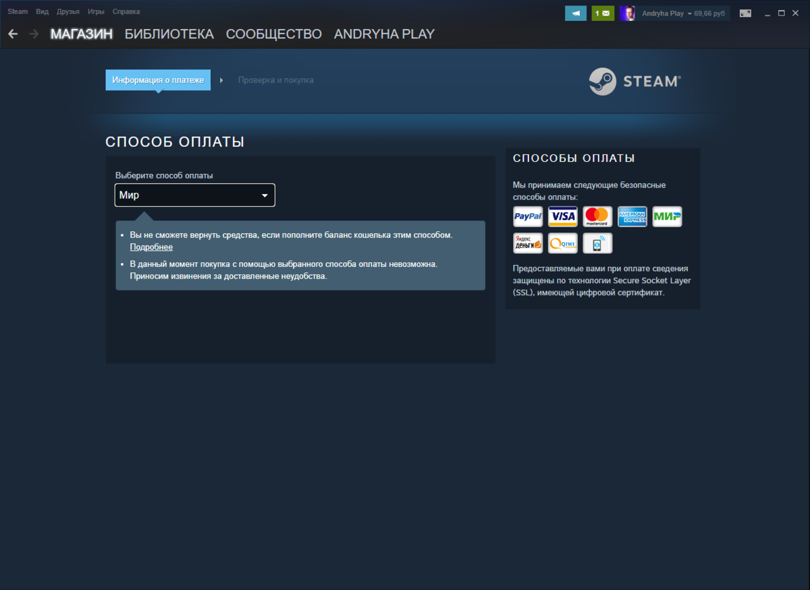Click the МИР payment system logo
The width and height of the screenshot is (810, 590).
[x=668, y=216]
